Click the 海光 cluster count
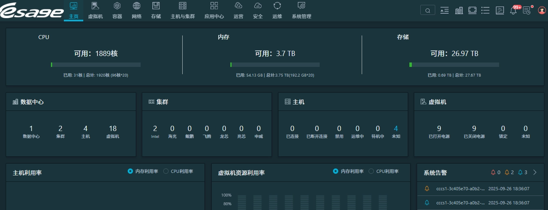The width and height of the screenshot is (548, 210). coord(173,129)
